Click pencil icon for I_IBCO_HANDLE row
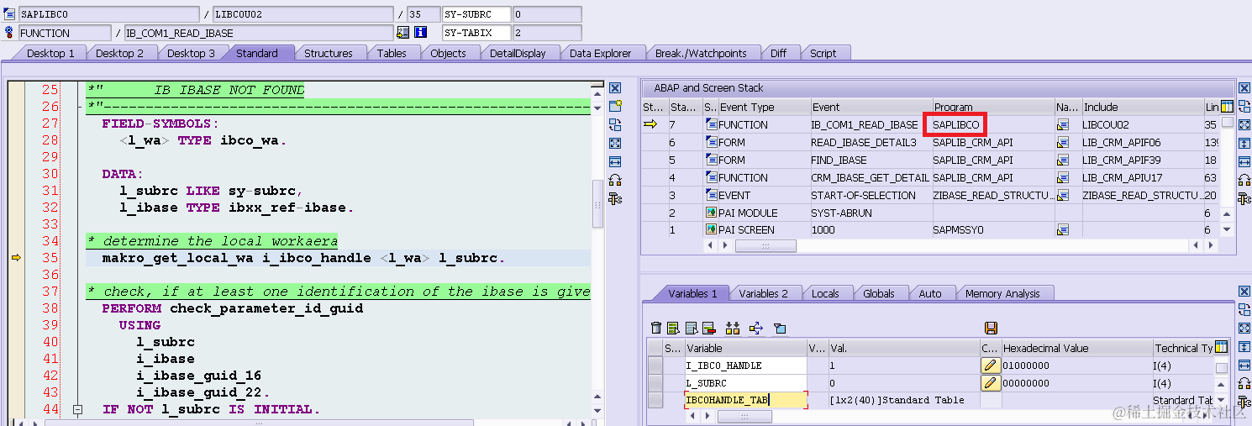The height and width of the screenshot is (426, 1252). tap(991, 366)
